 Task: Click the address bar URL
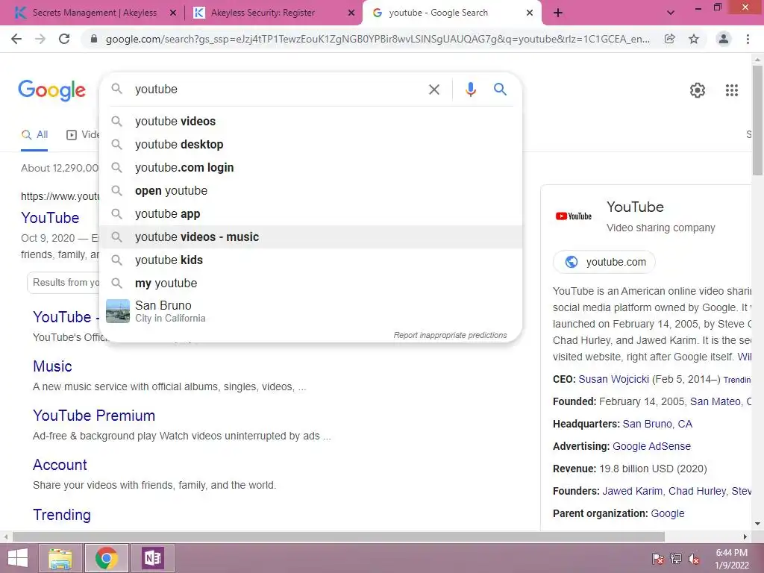pyautogui.click(x=378, y=39)
